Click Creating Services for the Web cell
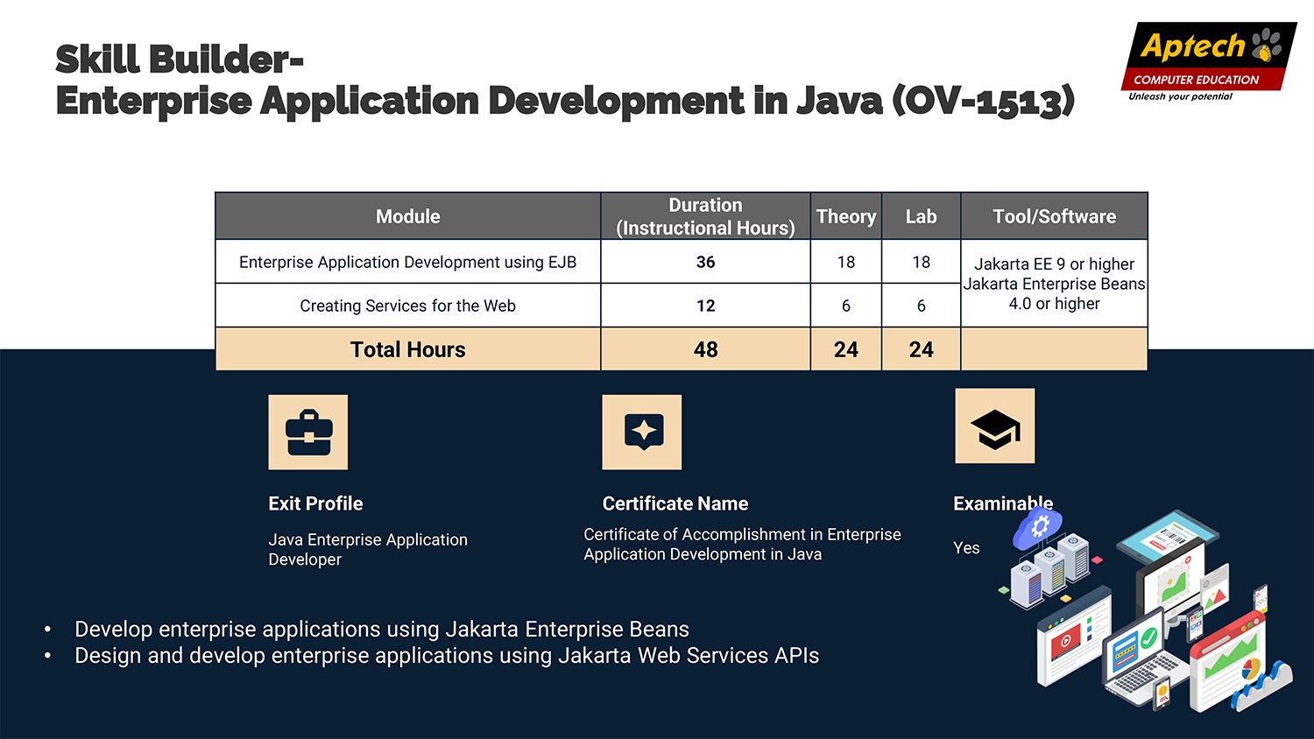Screen dimensions: 1314x739 coord(407,306)
